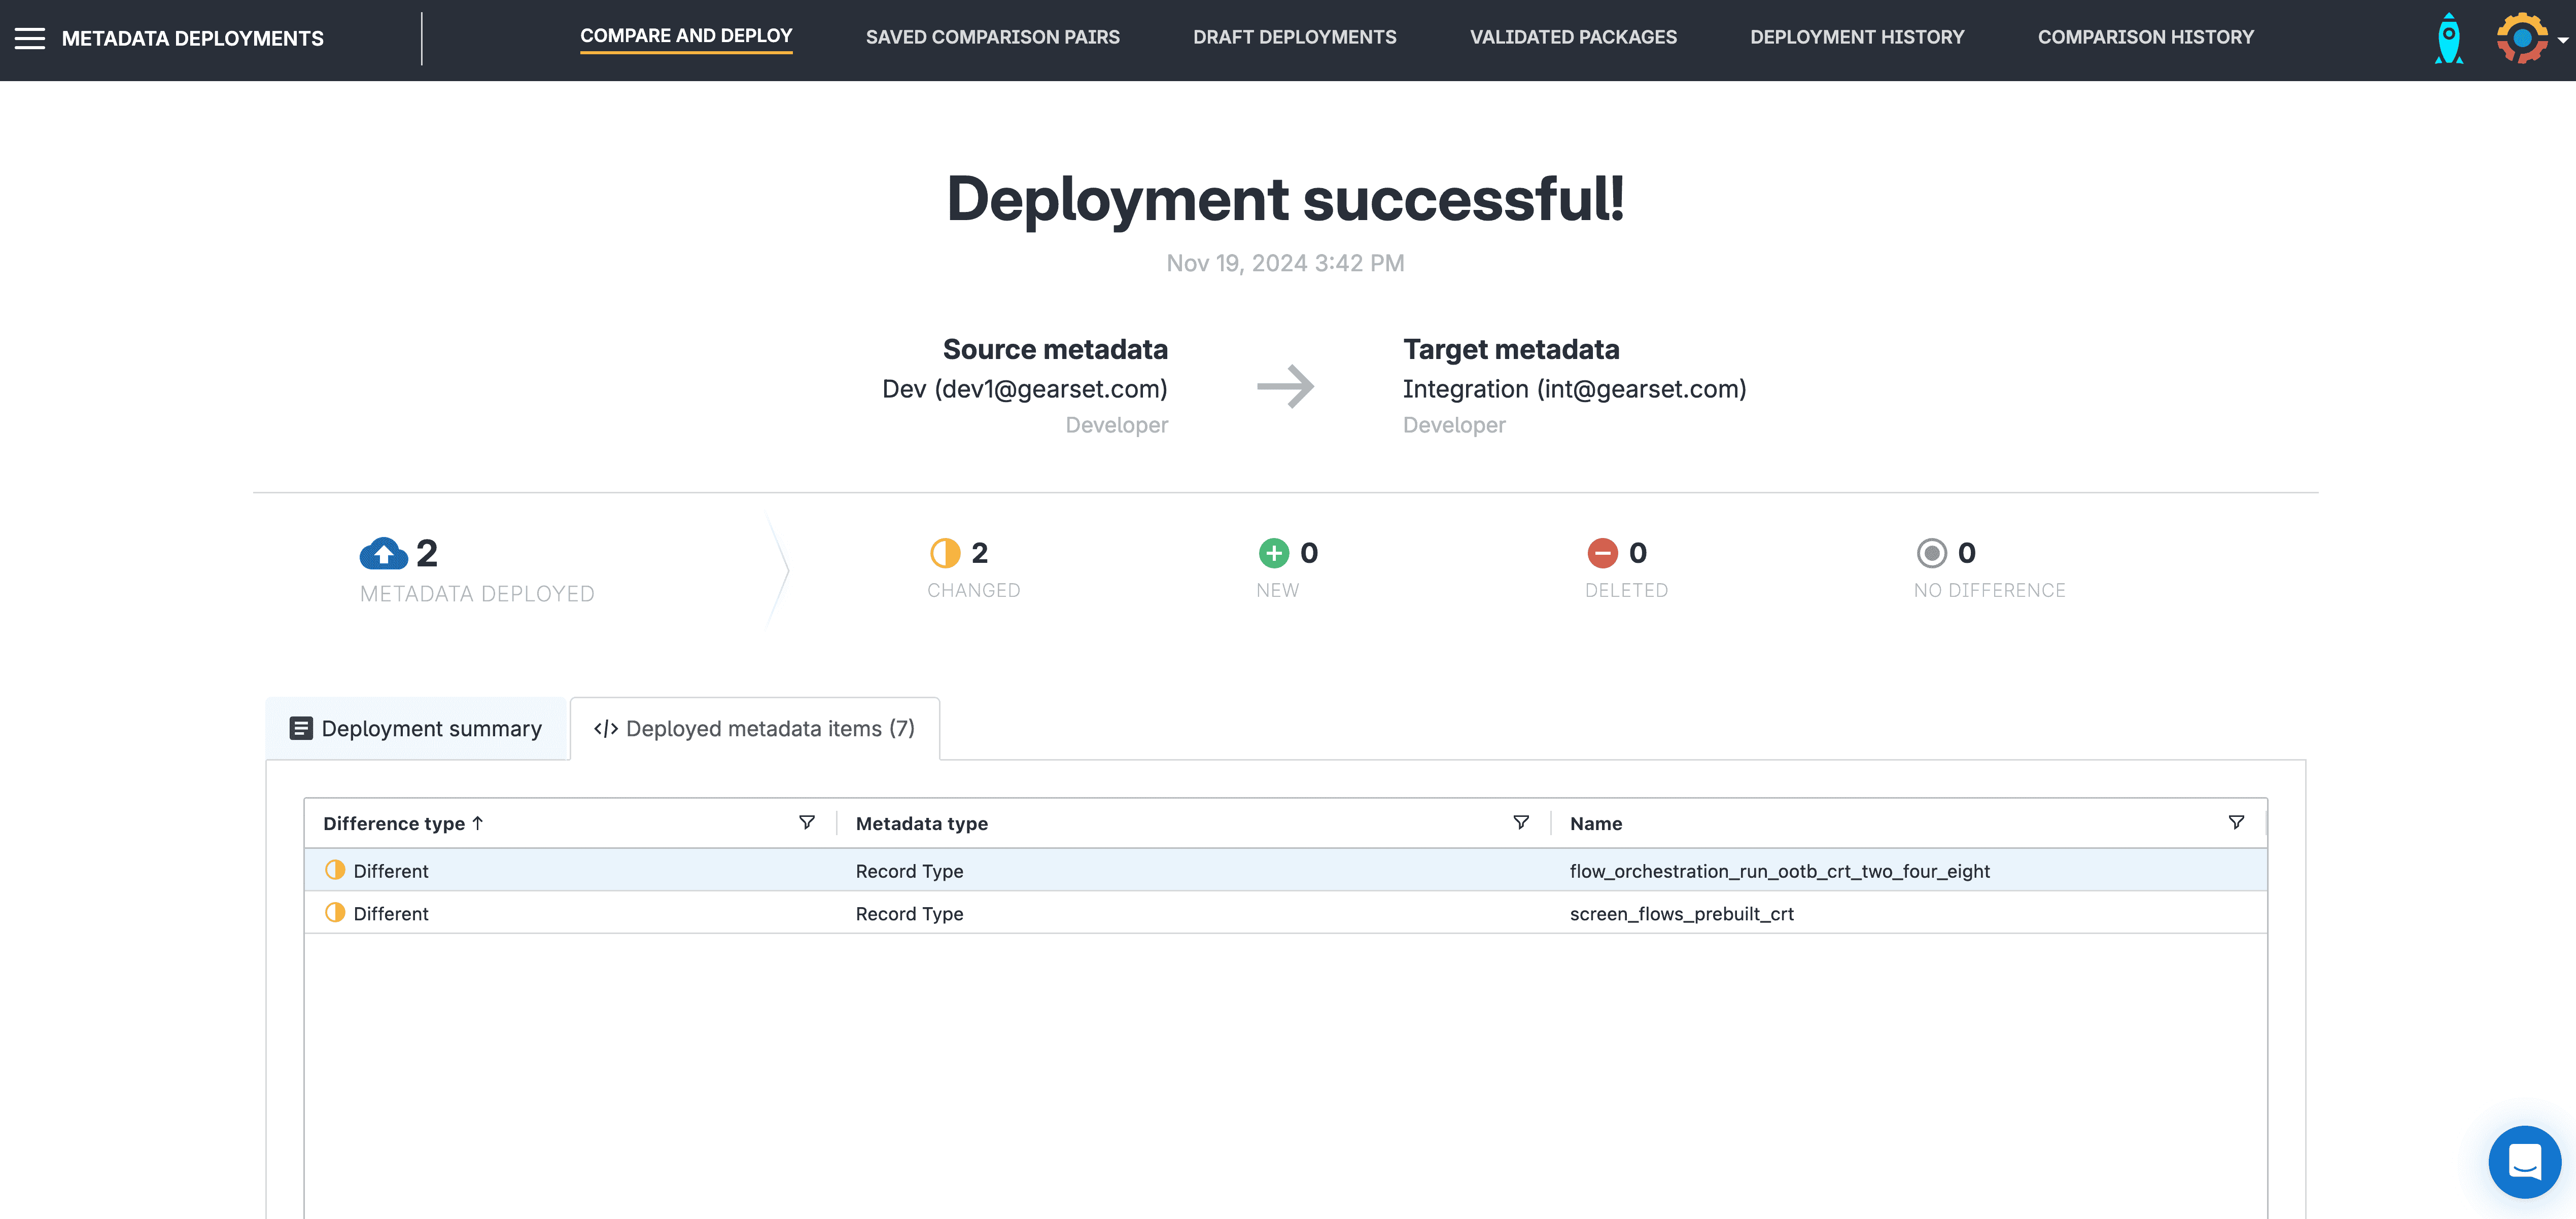Select screen_flows_prebuilt_crt name cell
Screen dimensions: 2576x1219
[1682, 913]
